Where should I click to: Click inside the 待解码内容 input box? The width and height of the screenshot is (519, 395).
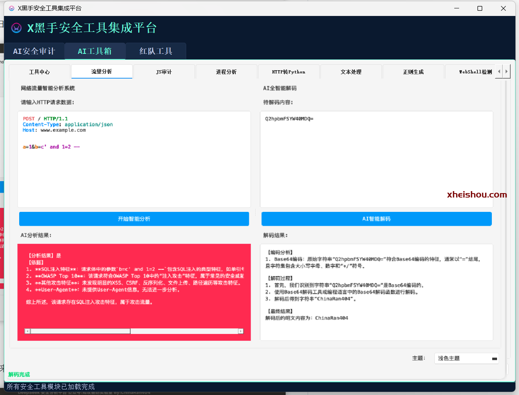376,159
